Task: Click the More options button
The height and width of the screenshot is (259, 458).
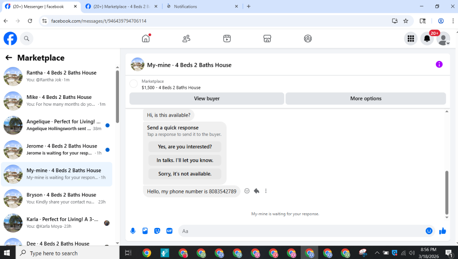Action: (x=366, y=98)
